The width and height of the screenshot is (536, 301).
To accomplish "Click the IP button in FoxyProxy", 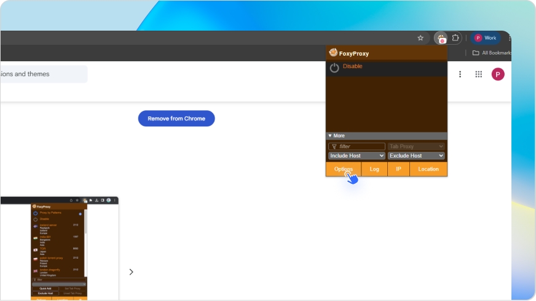I will [398, 169].
